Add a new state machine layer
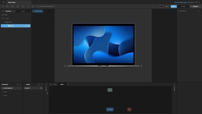Screen dimensions: 202x114 [x=68, y=85]
